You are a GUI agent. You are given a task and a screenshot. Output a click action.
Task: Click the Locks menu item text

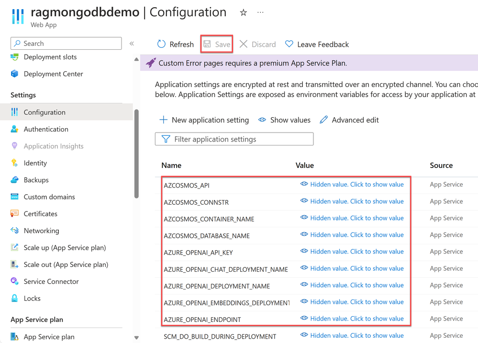pos(32,299)
